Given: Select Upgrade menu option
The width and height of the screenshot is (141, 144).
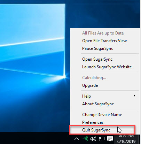Looking at the screenshot, I should [90, 85].
